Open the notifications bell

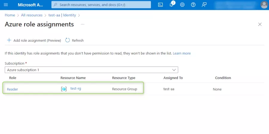(171, 5)
